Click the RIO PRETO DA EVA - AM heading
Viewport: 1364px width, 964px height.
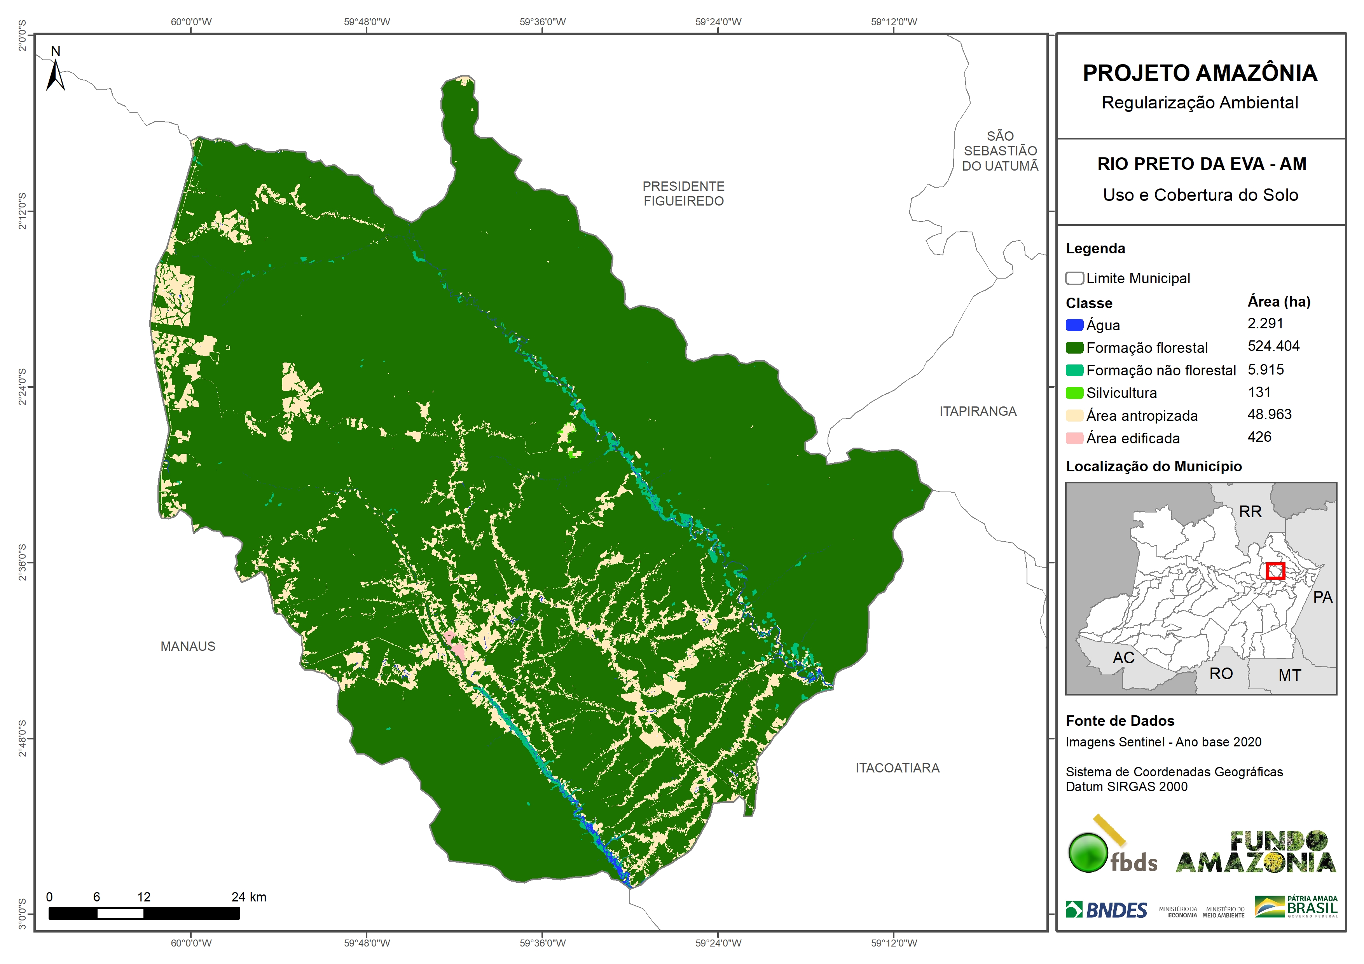1201,164
